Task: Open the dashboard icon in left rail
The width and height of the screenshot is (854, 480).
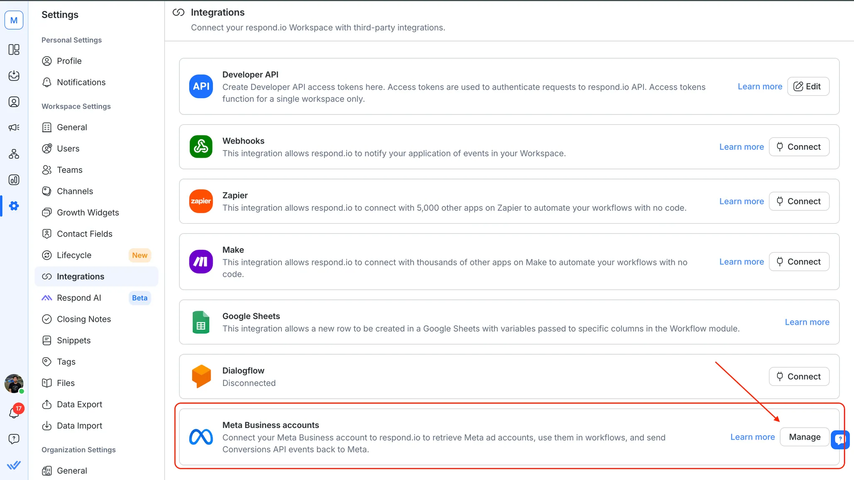Action: pyautogui.click(x=14, y=50)
